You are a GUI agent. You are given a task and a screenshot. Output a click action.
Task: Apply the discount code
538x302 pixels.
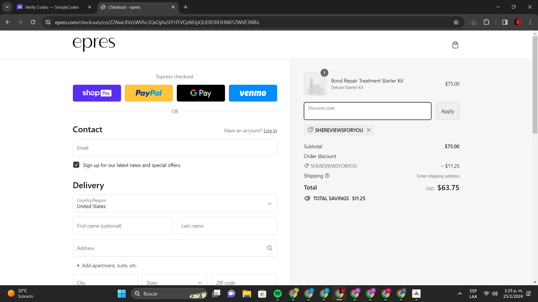[448, 111]
